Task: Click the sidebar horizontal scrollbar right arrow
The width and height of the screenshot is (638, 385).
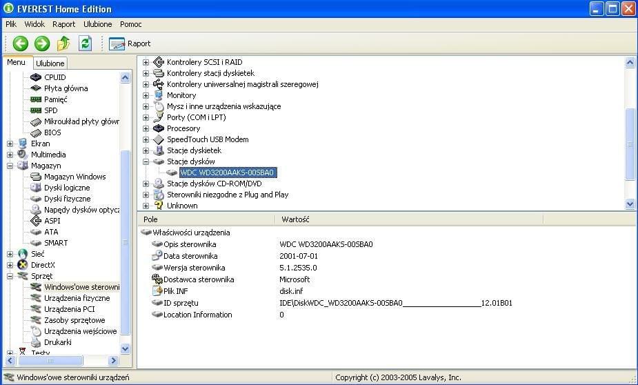Action: 114,361
